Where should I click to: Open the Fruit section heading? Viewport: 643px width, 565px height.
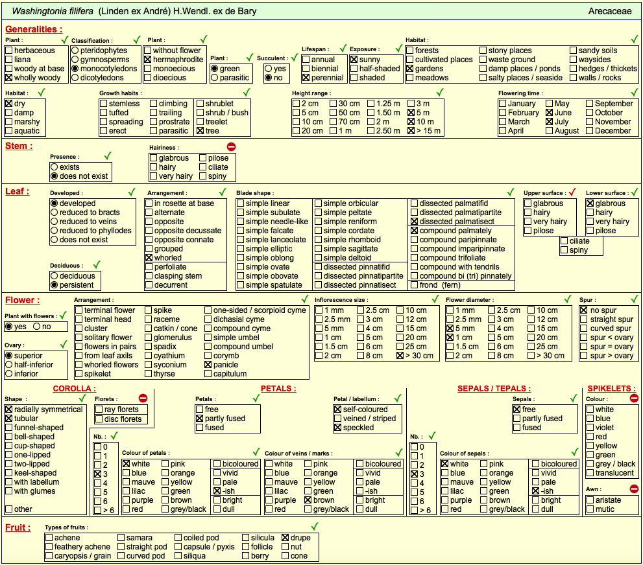pyautogui.click(x=18, y=527)
